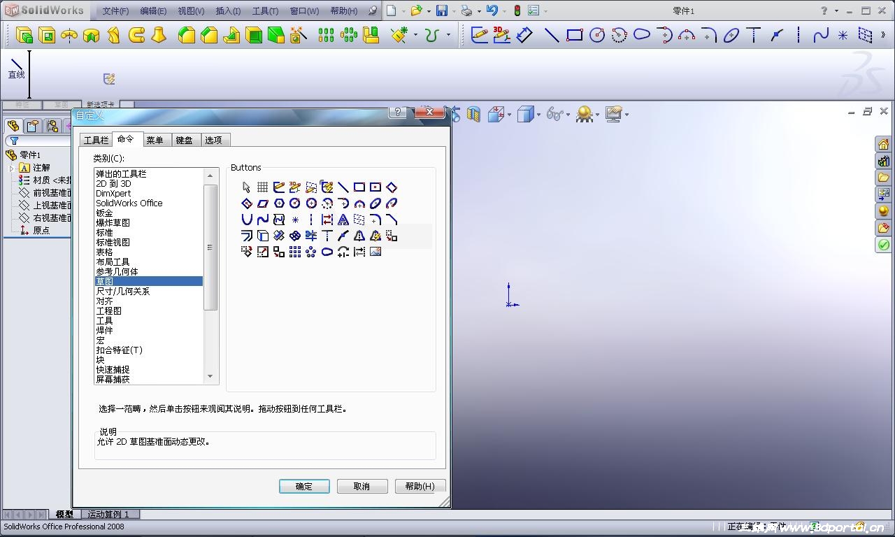This screenshot has width=895, height=537.
Task: Select Smart Dimension tool on main toolbar
Action: (x=524, y=35)
